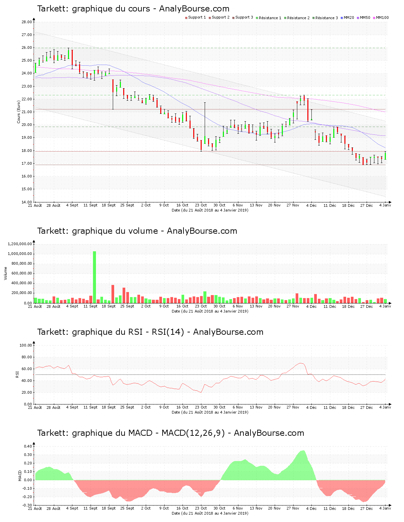This screenshot has width=404, height=522.
Task: Click '4 Déc' date on price chart axis
Action: point(311,205)
